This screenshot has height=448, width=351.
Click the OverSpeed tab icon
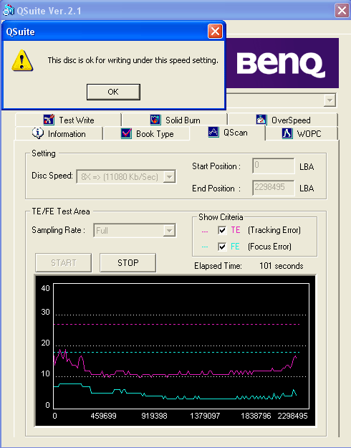pos(261,120)
